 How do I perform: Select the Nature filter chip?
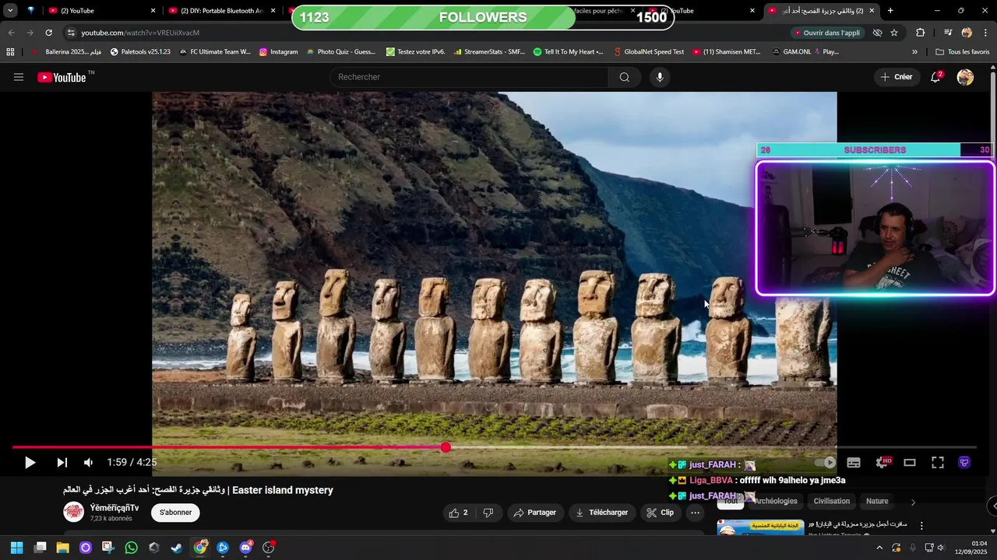pyautogui.click(x=877, y=501)
